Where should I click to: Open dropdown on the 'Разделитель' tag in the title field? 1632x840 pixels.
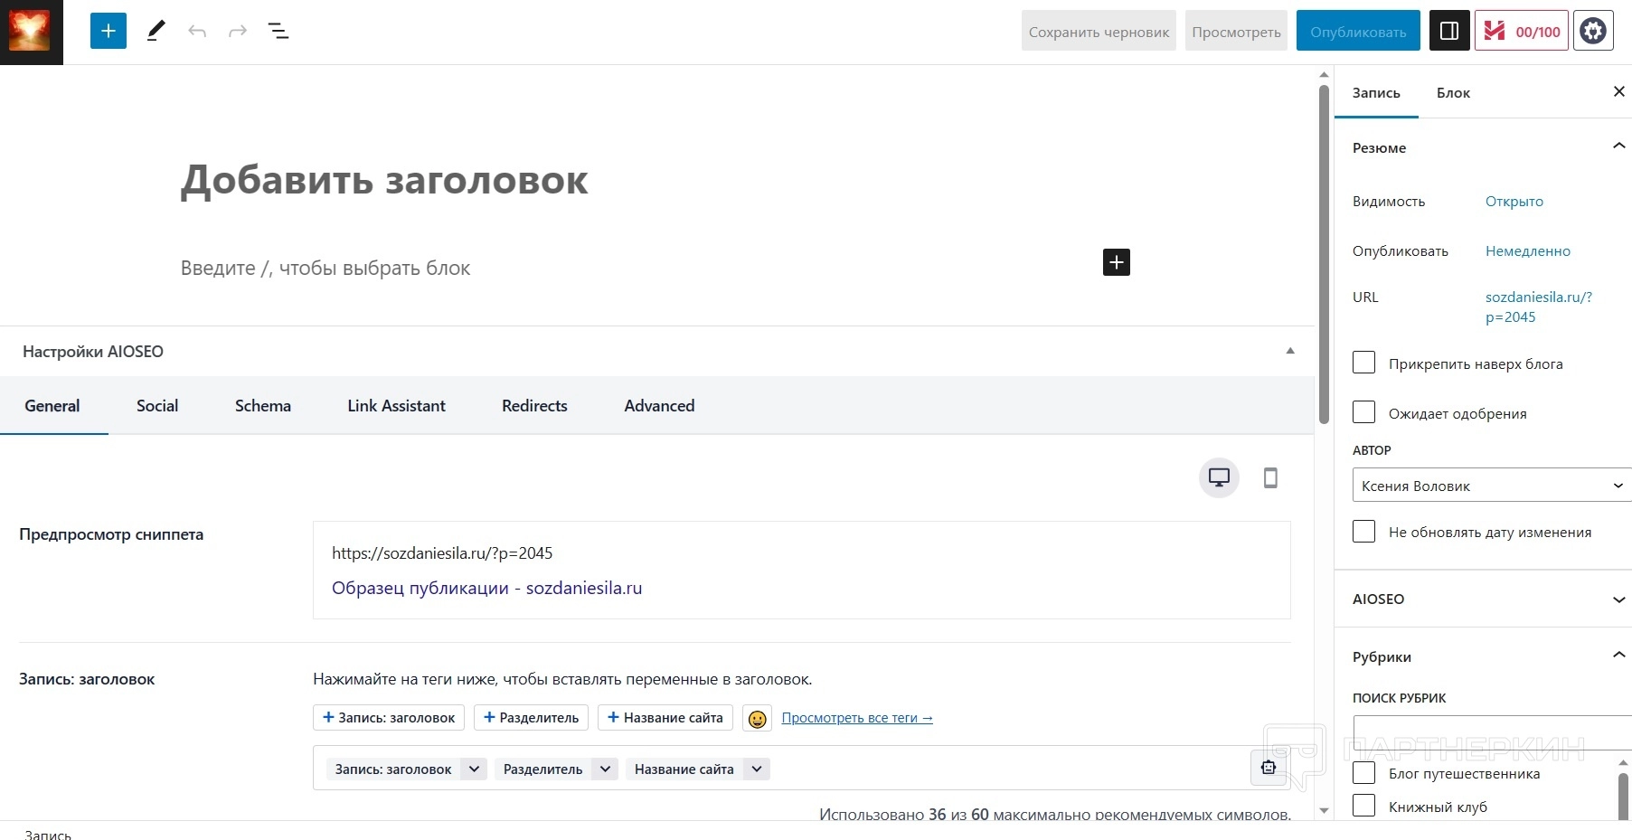click(605, 769)
